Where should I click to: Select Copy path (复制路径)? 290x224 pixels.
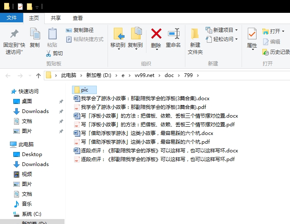80,30
